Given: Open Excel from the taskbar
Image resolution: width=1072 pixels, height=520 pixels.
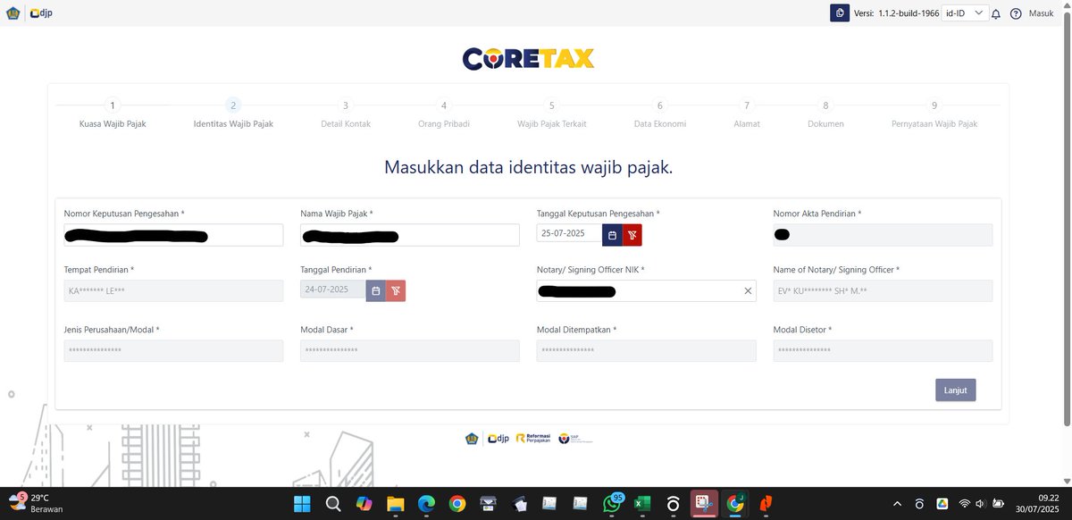Looking at the screenshot, I should pos(641,504).
